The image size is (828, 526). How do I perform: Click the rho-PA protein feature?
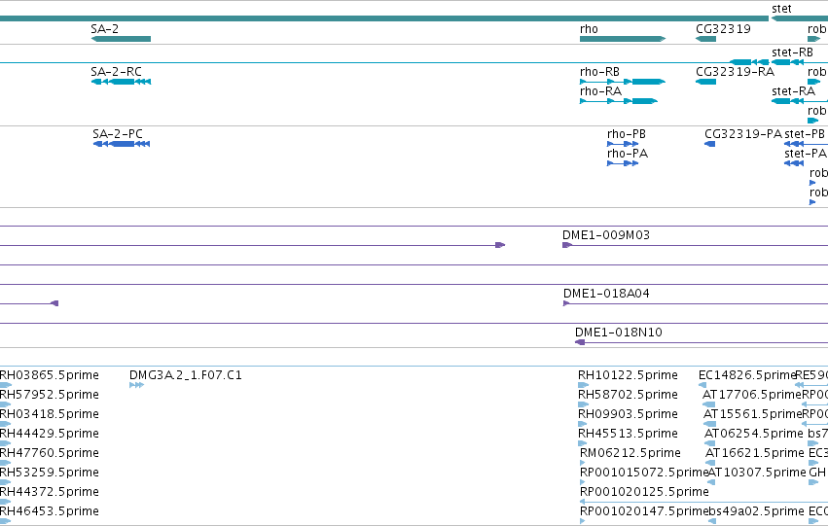pyautogui.click(x=623, y=163)
